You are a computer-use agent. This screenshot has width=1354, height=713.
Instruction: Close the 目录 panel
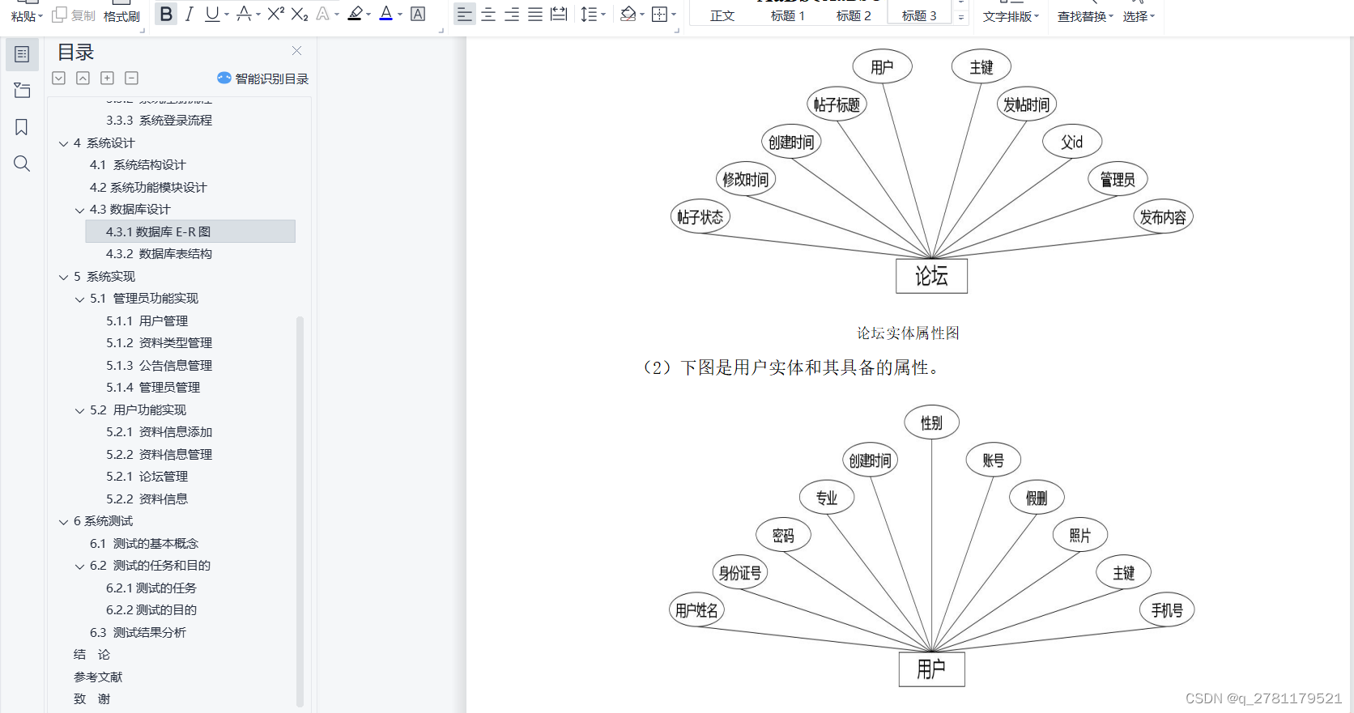297,51
